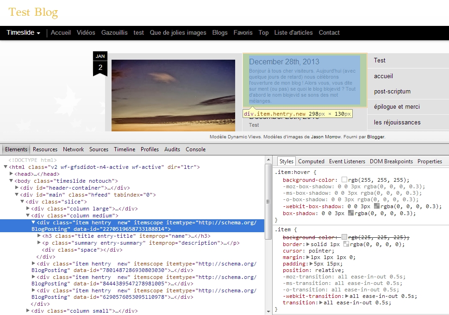Open the 'les réjouissances' post
Viewport: 449px width, 315px height.
397,123
